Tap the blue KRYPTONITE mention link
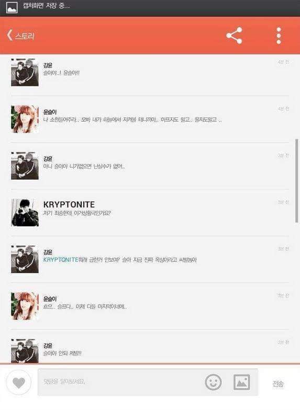The height and width of the screenshot is (410, 300). point(61,260)
